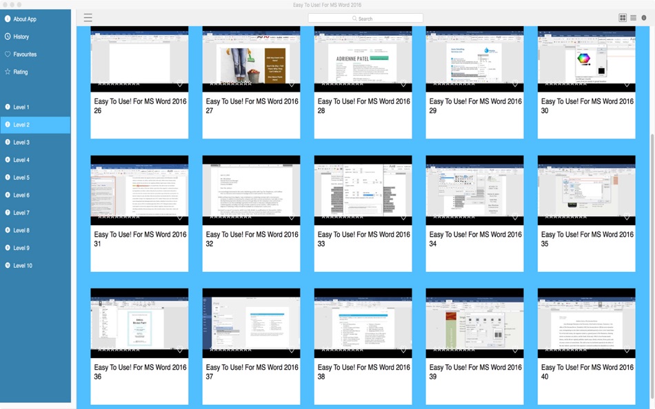Open History in sidebar

(x=35, y=36)
